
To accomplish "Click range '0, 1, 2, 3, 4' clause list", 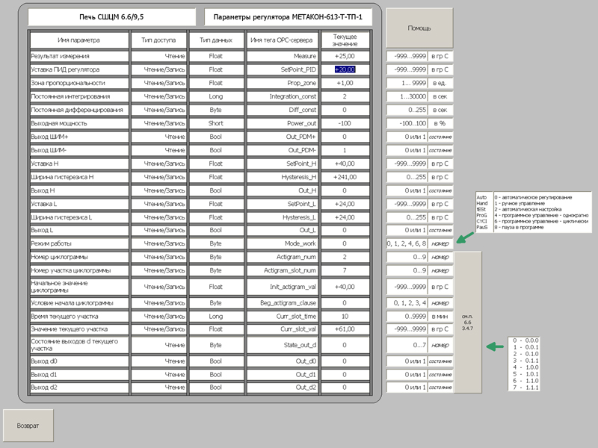I will coord(407,303).
